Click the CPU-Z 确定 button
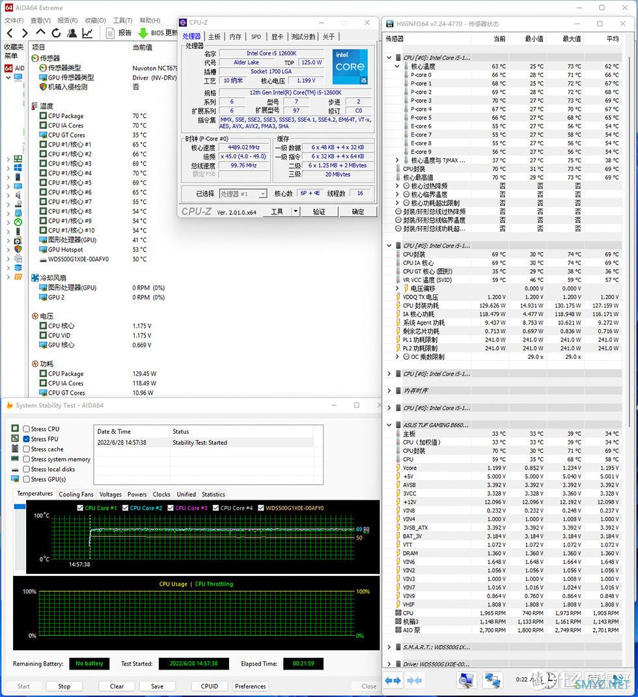This screenshot has width=638, height=697. 358,212
